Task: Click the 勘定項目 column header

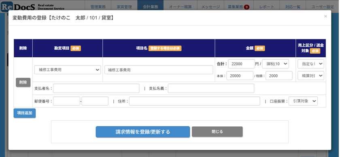Action: click(68, 48)
